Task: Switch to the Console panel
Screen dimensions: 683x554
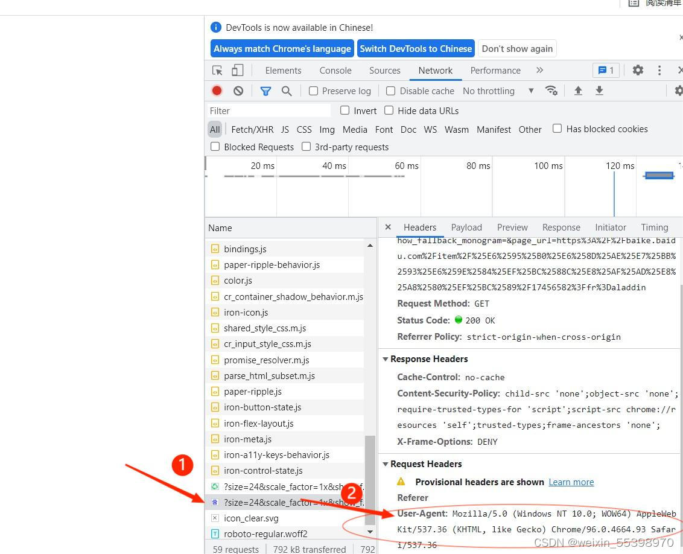Action: [x=335, y=70]
